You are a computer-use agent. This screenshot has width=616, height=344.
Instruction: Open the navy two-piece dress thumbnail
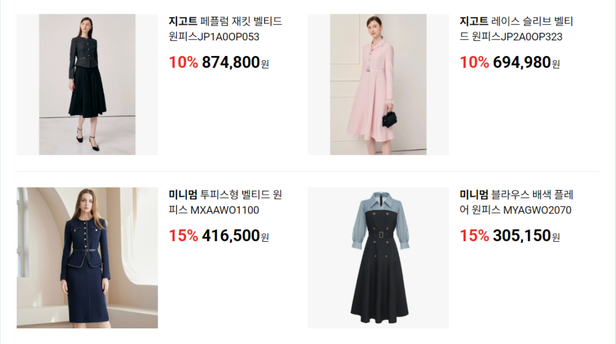click(x=87, y=257)
